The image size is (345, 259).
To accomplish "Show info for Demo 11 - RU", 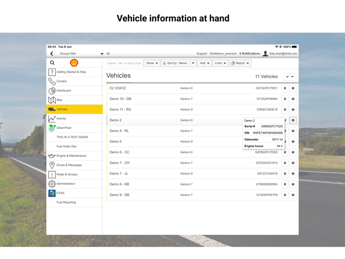I will click(293, 110).
